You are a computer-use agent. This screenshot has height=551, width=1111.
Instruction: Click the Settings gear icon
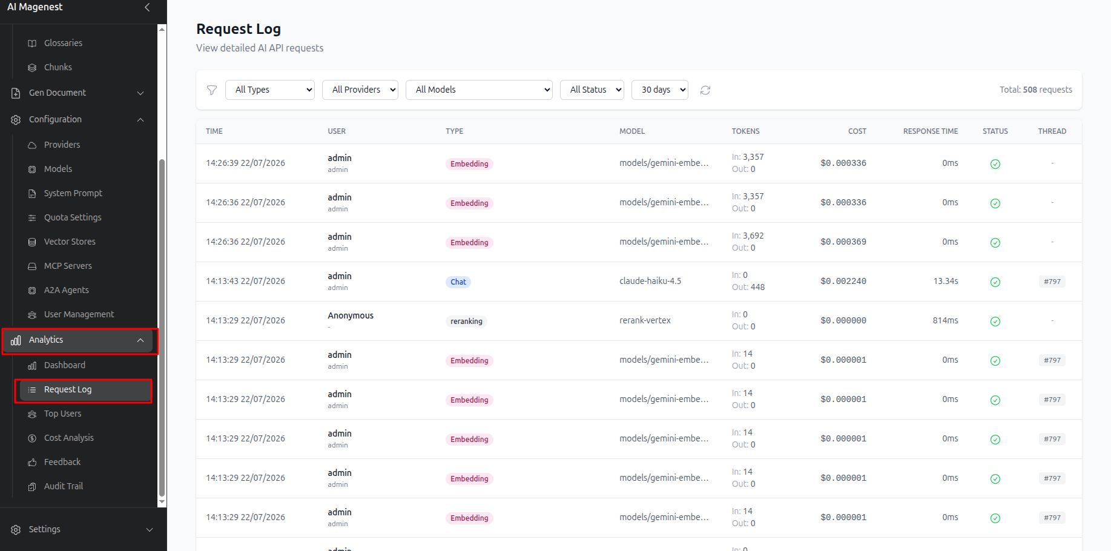point(16,529)
